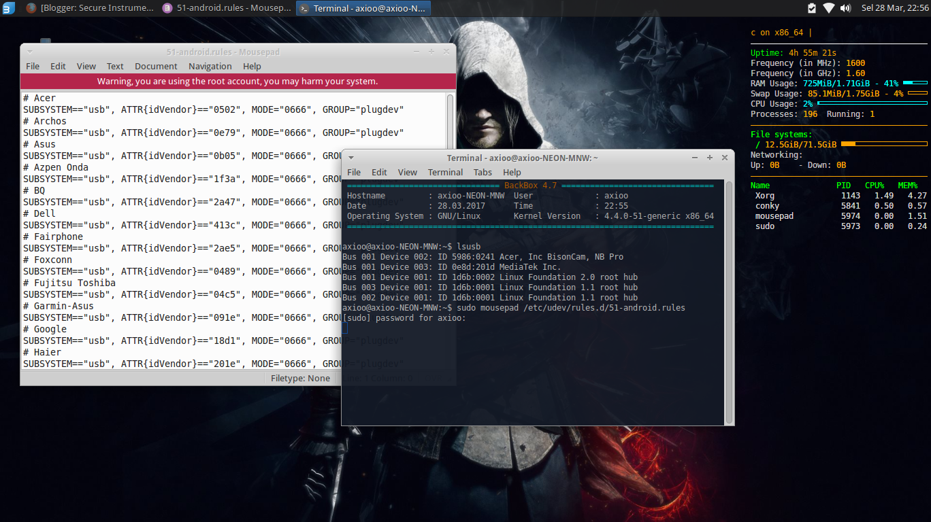Screen dimensions: 931x522
Task: Open the volume control tray icon
Action: click(x=846, y=8)
